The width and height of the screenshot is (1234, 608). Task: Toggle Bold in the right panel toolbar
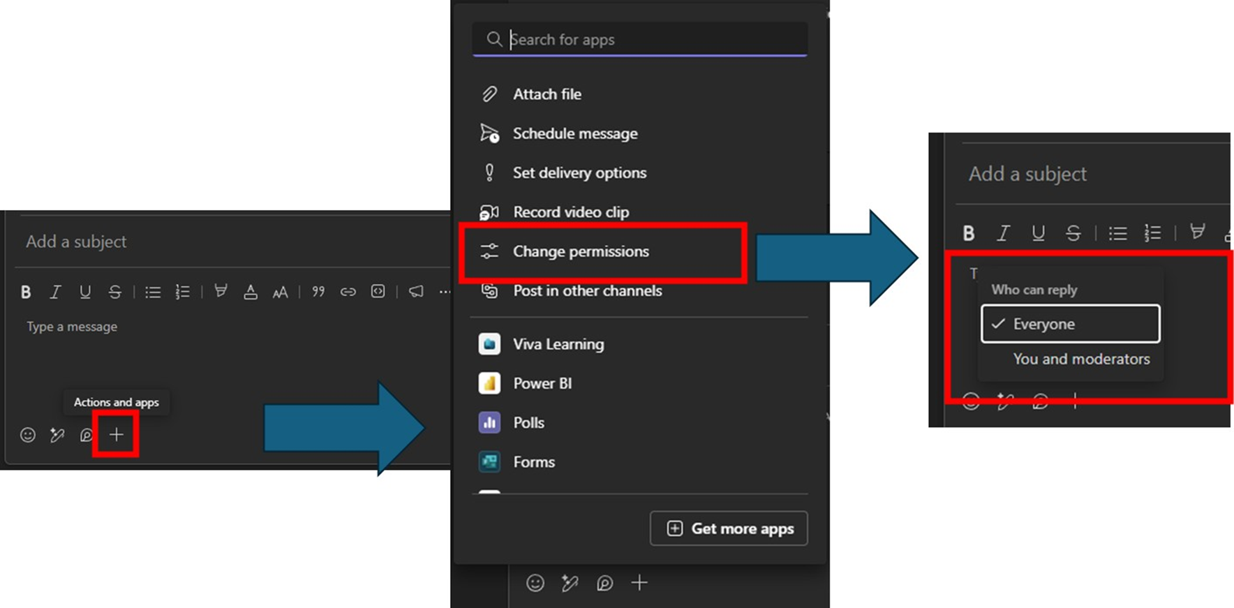coord(969,233)
